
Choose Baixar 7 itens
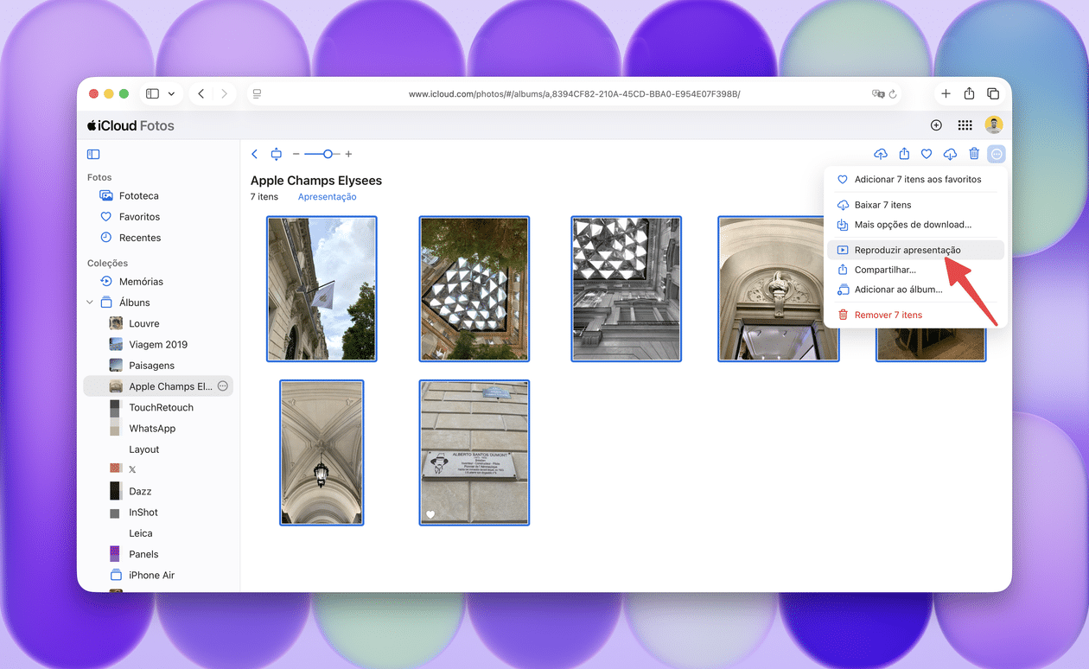pyautogui.click(x=915, y=205)
